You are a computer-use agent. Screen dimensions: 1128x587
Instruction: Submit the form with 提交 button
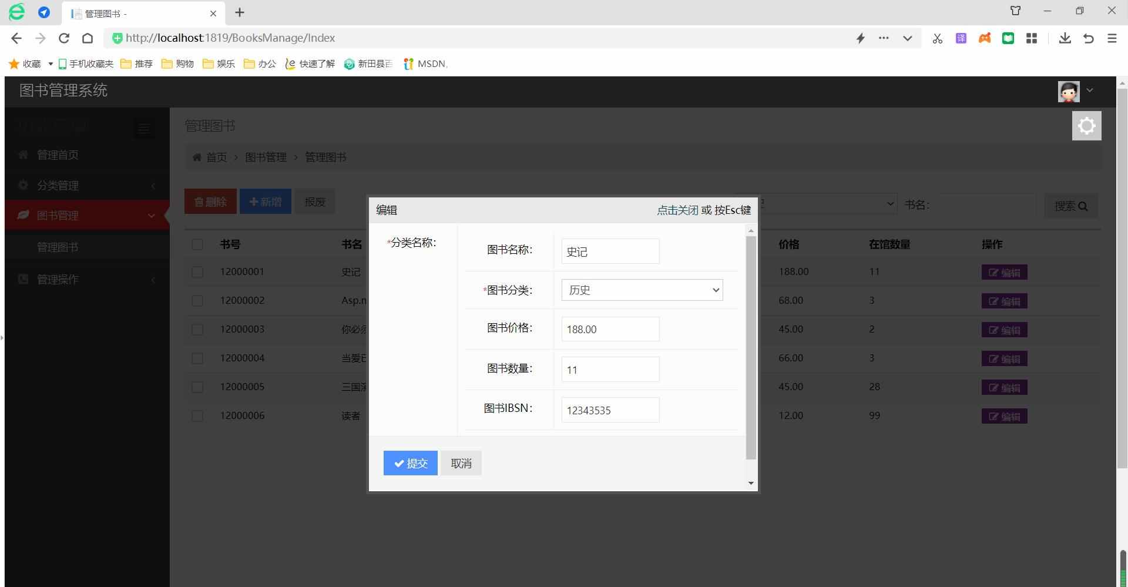pos(410,463)
